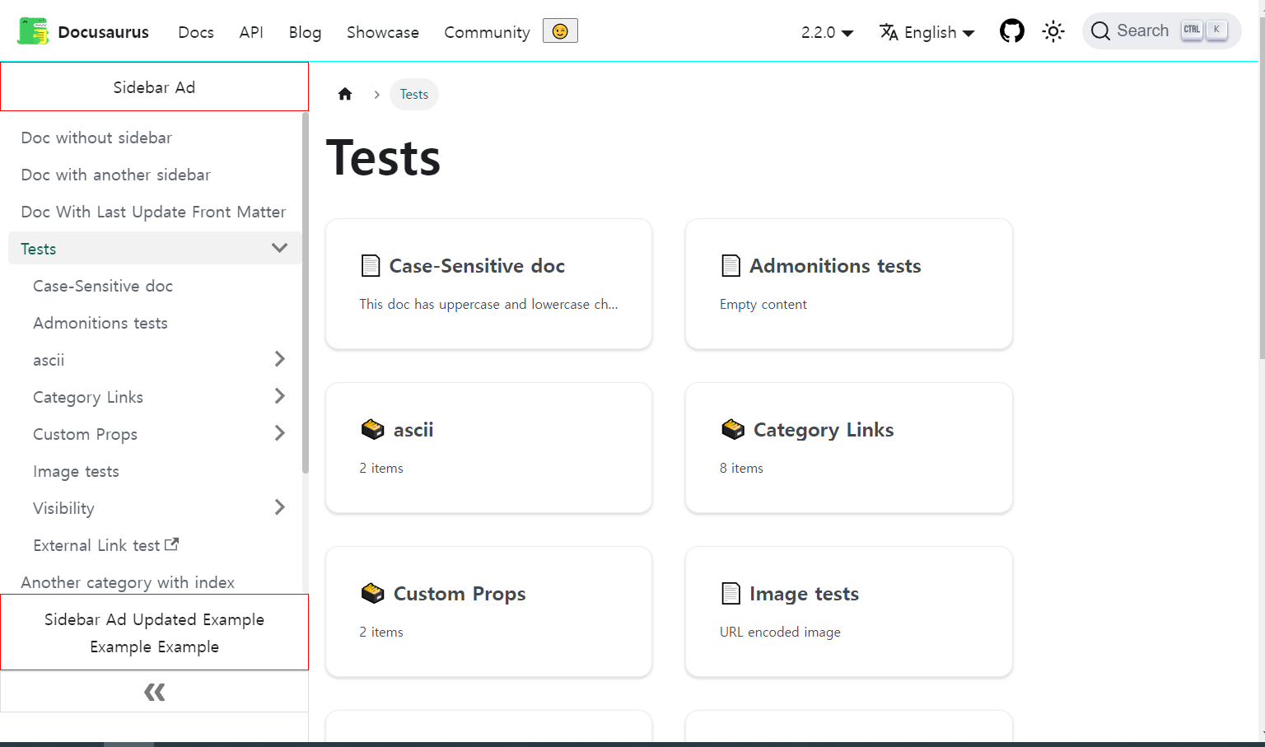The width and height of the screenshot is (1265, 747).
Task: Go to the Blog navbar item
Action: [x=305, y=32]
